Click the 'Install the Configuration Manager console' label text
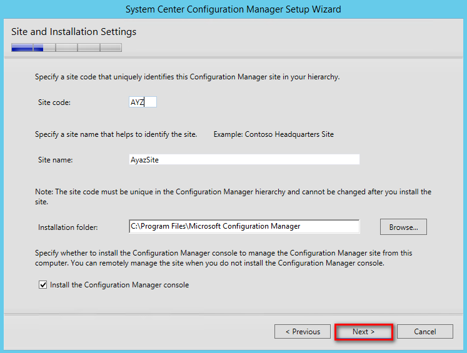The image size is (467, 353). click(119, 285)
